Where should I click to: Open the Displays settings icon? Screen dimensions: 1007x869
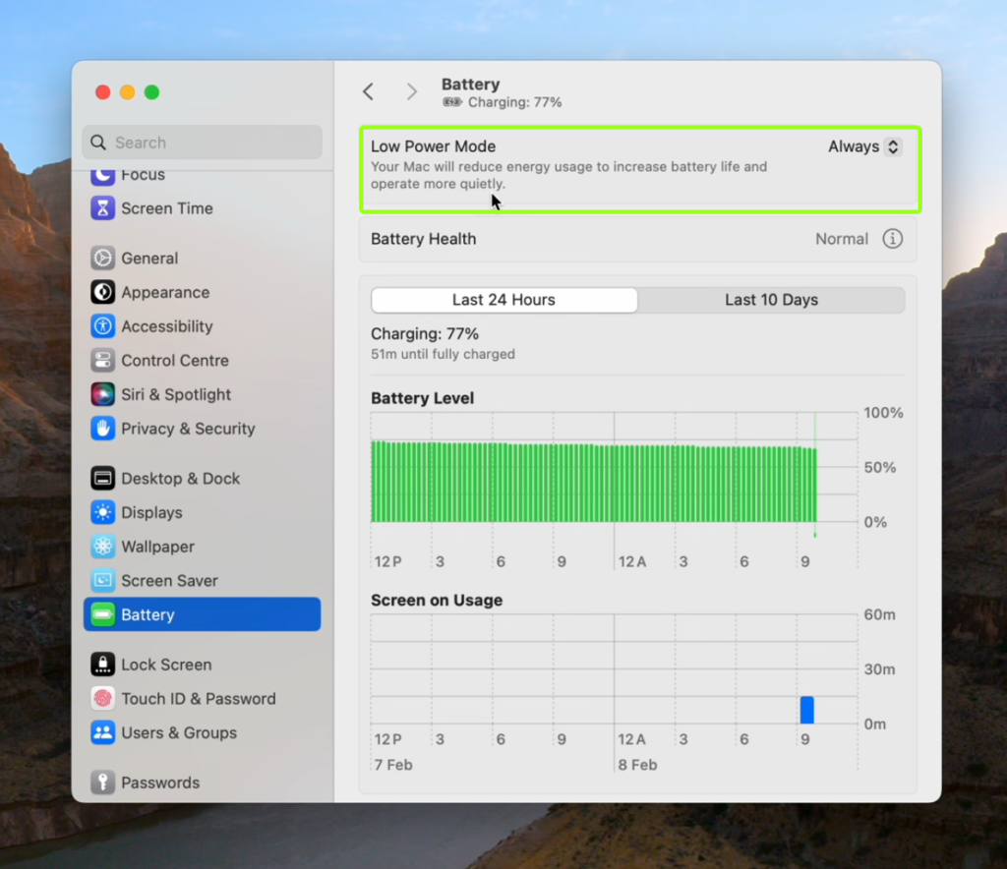(103, 512)
